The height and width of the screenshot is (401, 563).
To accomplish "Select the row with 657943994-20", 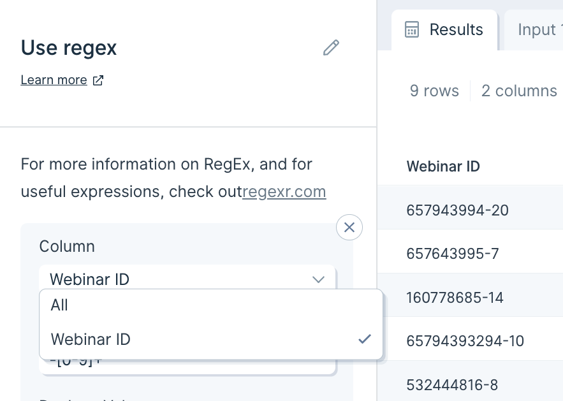I will [x=471, y=210].
